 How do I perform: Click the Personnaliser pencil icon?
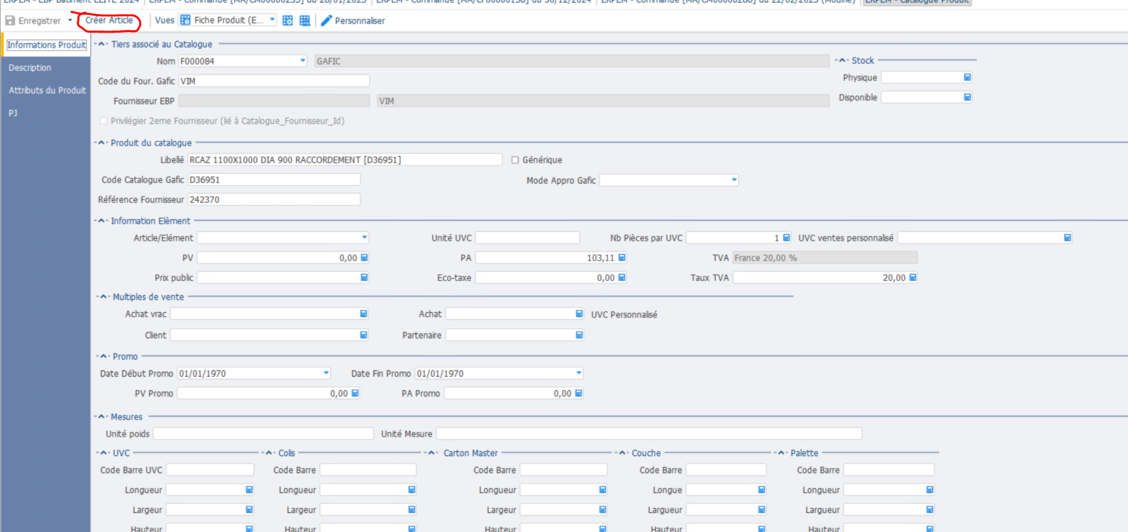pos(326,21)
